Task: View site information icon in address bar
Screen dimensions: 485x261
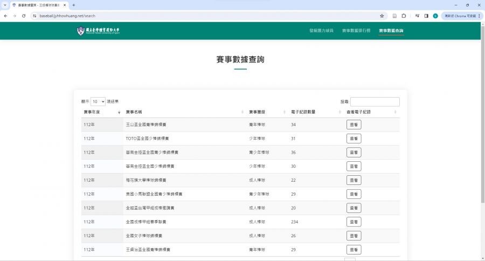Action: click(34, 16)
